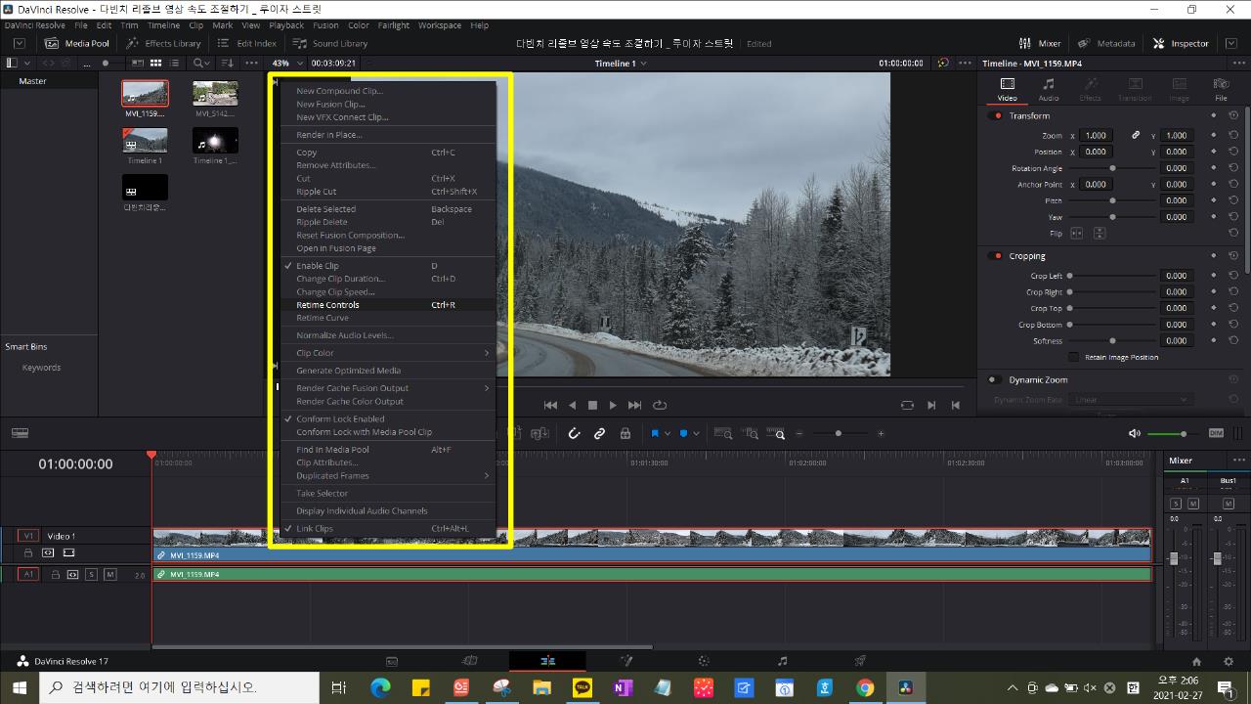This screenshot has height=704, width=1251.
Task: Switch media pool to list view
Action: [175, 63]
